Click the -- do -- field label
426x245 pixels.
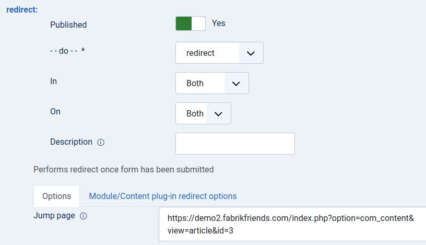[x=67, y=52]
